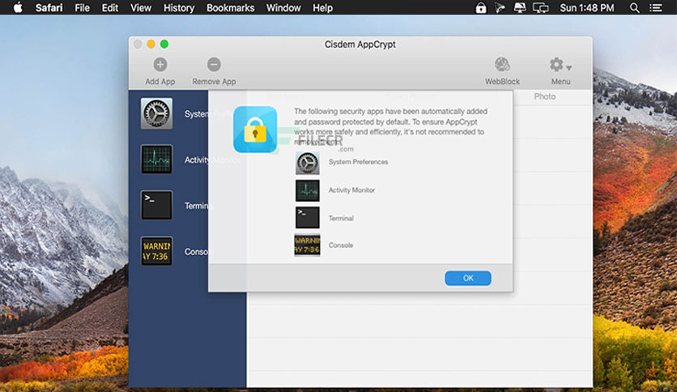677x392 pixels.
Task: Open the History menu
Action: (x=179, y=8)
